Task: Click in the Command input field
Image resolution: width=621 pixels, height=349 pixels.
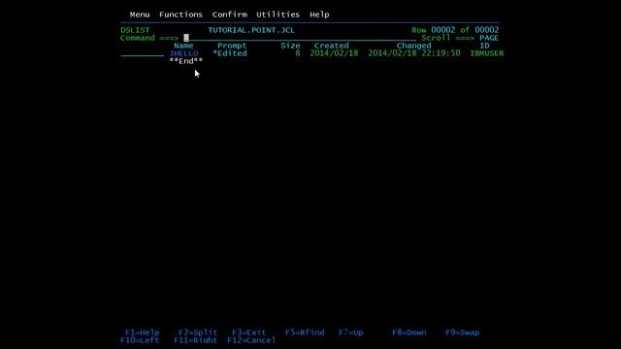Action: click(300, 38)
